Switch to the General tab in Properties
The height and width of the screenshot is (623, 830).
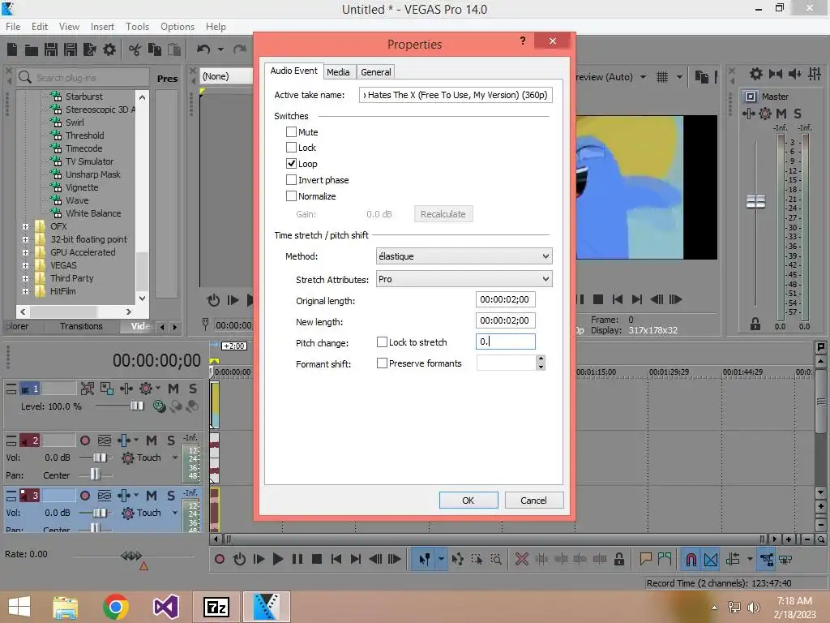tap(376, 72)
